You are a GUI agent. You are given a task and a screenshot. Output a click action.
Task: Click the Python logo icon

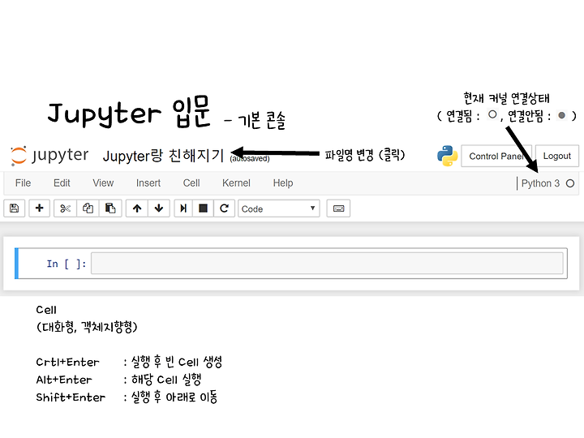pyautogui.click(x=447, y=156)
